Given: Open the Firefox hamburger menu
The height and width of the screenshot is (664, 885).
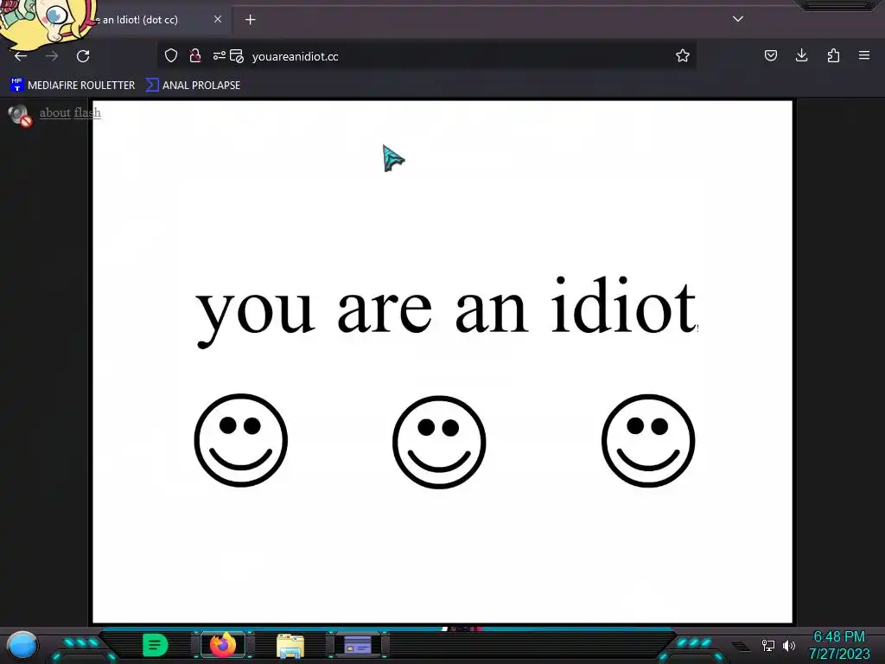Looking at the screenshot, I should coord(864,55).
